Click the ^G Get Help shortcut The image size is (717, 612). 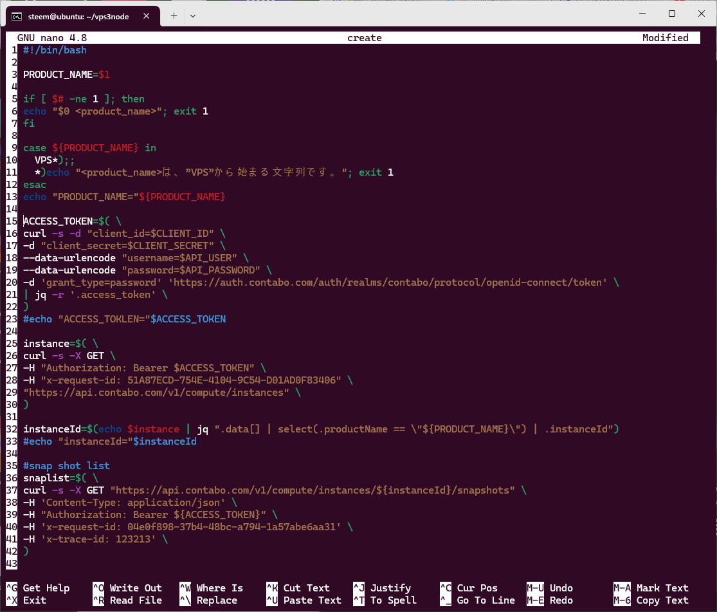(x=38, y=588)
